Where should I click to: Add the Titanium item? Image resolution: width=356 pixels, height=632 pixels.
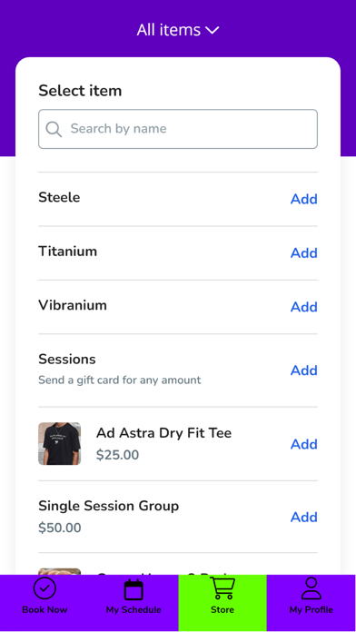304,253
